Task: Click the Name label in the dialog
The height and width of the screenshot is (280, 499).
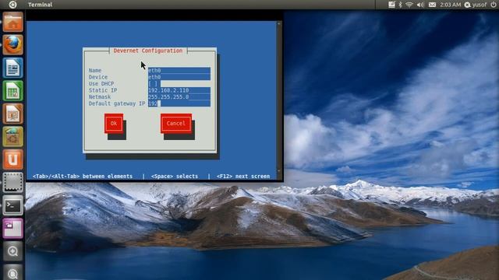Action: (x=95, y=71)
